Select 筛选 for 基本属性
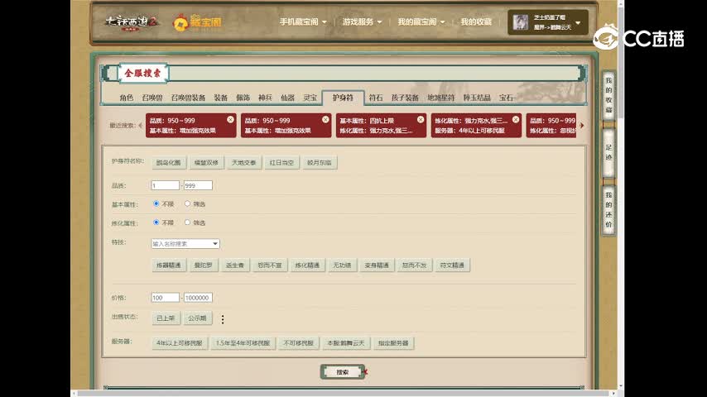Viewport: 707px width, 397px height. click(x=187, y=203)
